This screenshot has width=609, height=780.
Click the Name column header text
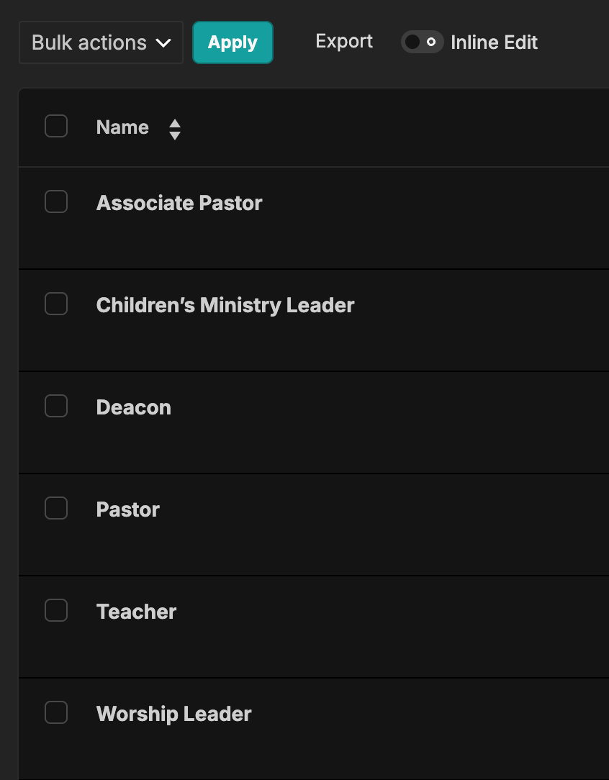[x=122, y=127]
